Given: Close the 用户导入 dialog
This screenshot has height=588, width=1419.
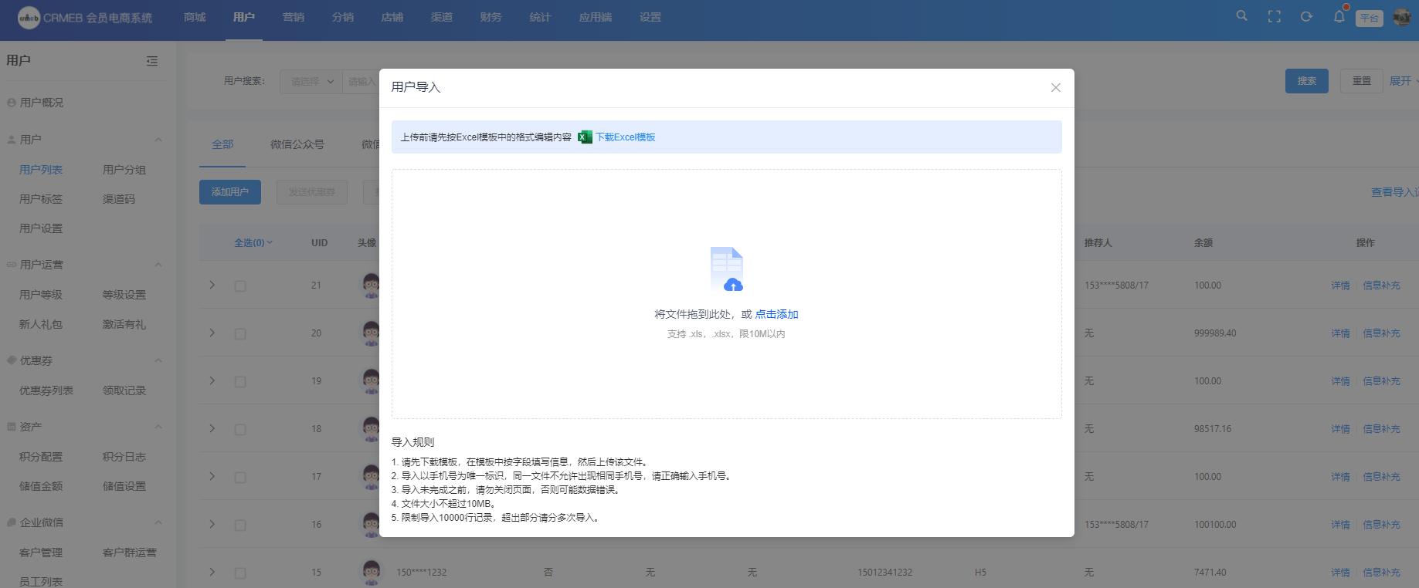Looking at the screenshot, I should click(x=1055, y=88).
